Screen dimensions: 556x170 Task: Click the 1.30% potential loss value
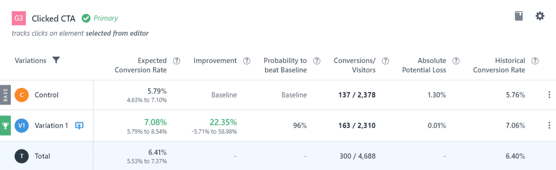pos(437,95)
